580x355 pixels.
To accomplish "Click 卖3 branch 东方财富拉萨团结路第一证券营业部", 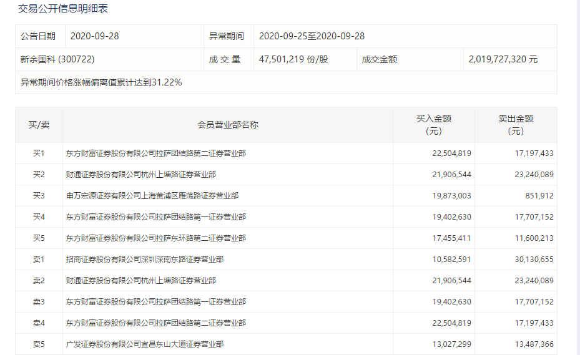I will point(155,302).
